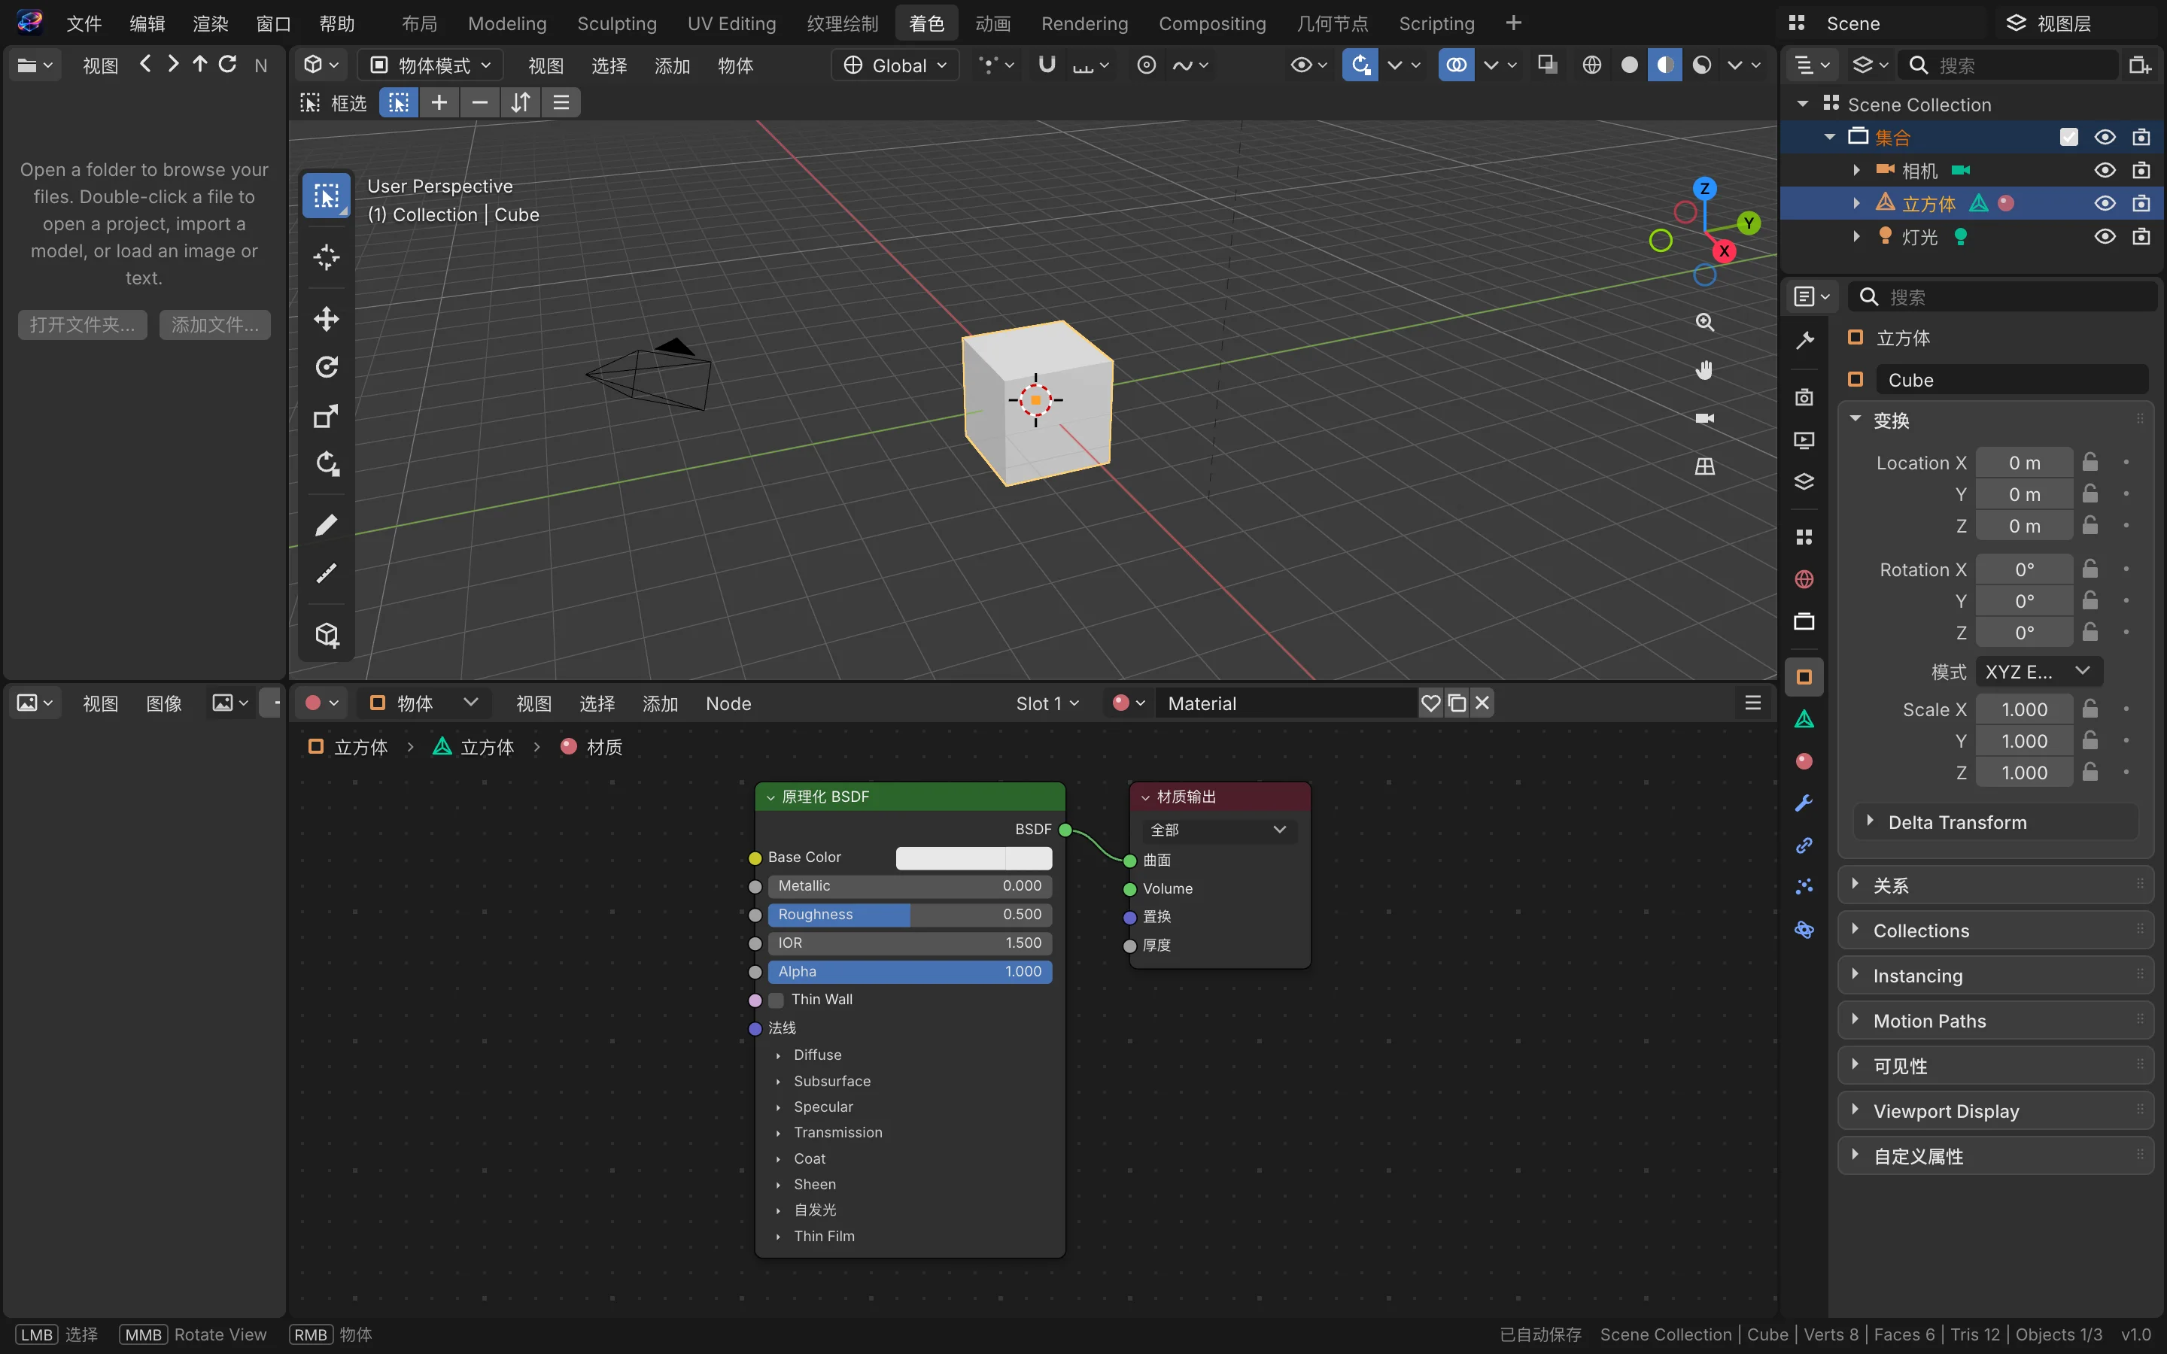Open the Modifiers wrench properties tab
This screenshot has height=1354, width=2167.
point(1804,803)
